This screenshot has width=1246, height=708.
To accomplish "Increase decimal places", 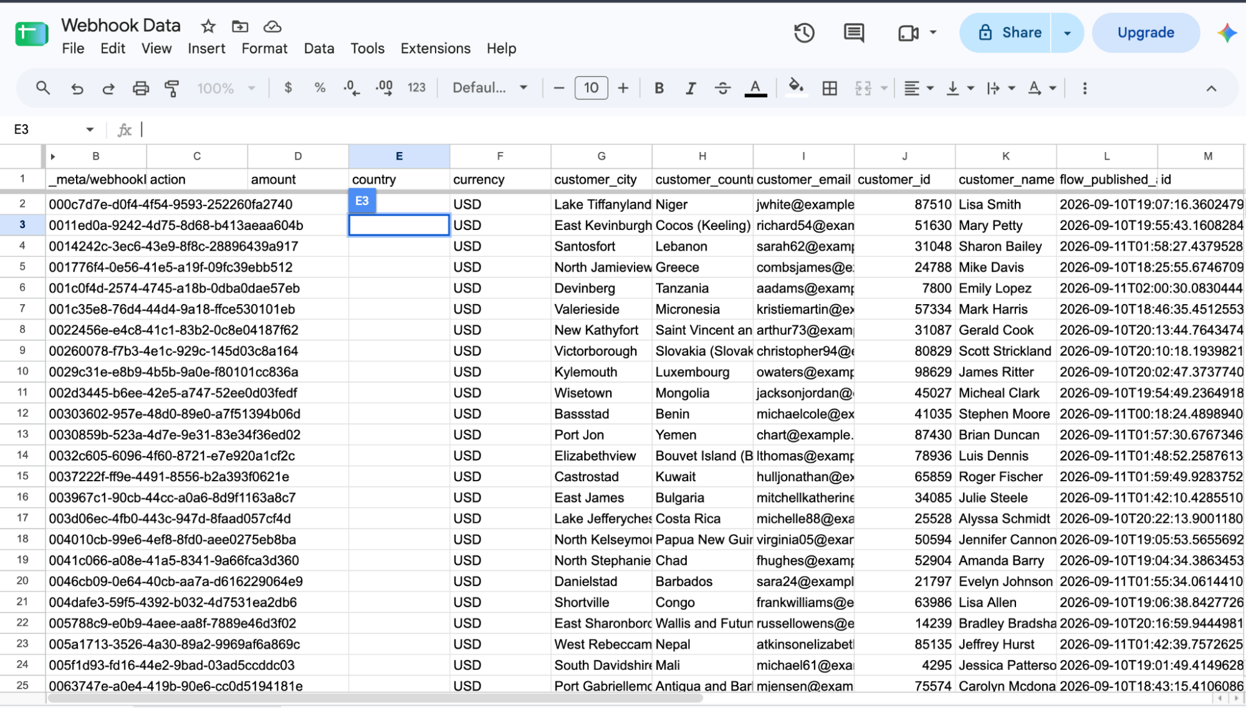I will click(384, 88).
